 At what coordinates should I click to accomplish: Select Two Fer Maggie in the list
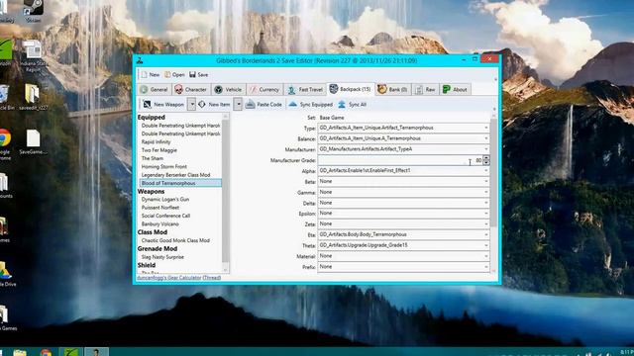pos(158,150)
